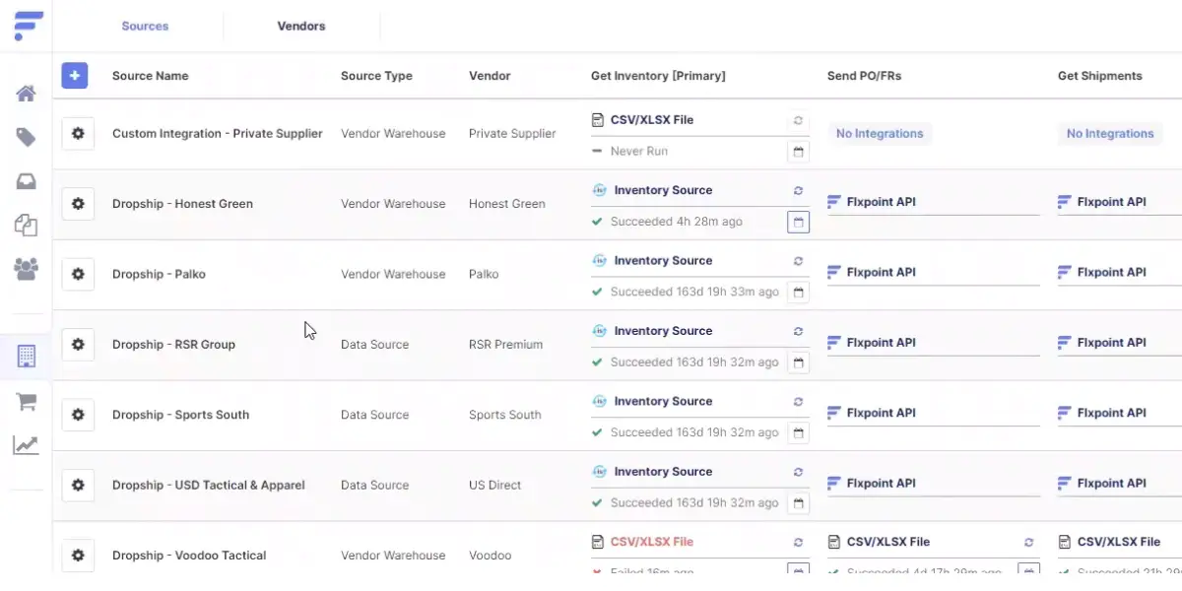The image size is (1182, 591).
Task: Open schedule calendar for Custom Integration inventory
Action: [798, 152]
